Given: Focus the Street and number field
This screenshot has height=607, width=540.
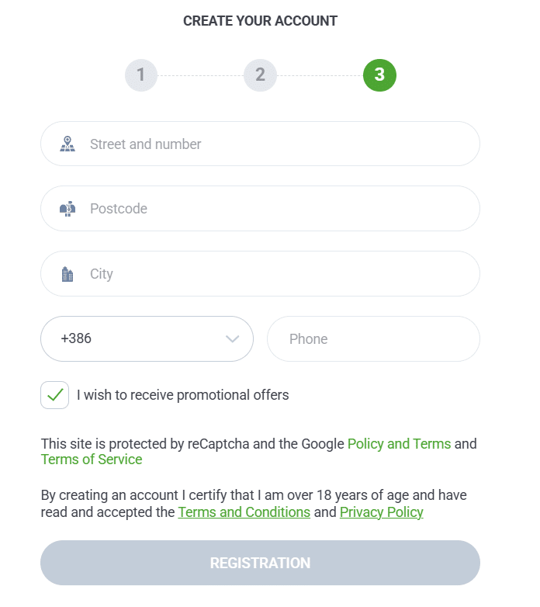Looking at the screenshot, I should (261, 144).
